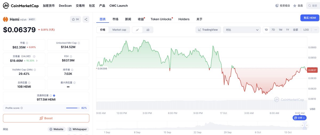Select the 7D time range
The image size is (320, 135).
pyautogui.click(x=273, y=30)
